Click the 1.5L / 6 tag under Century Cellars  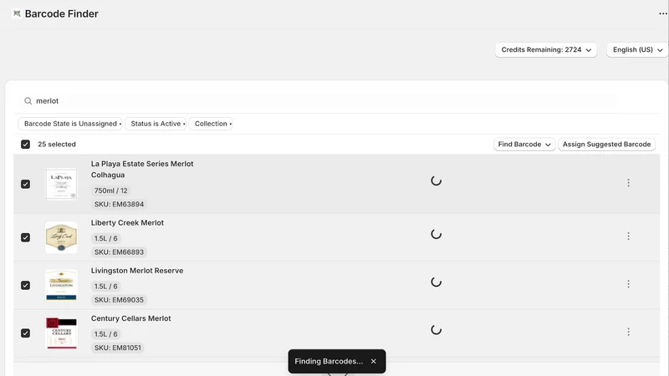(x=106, y=333)
